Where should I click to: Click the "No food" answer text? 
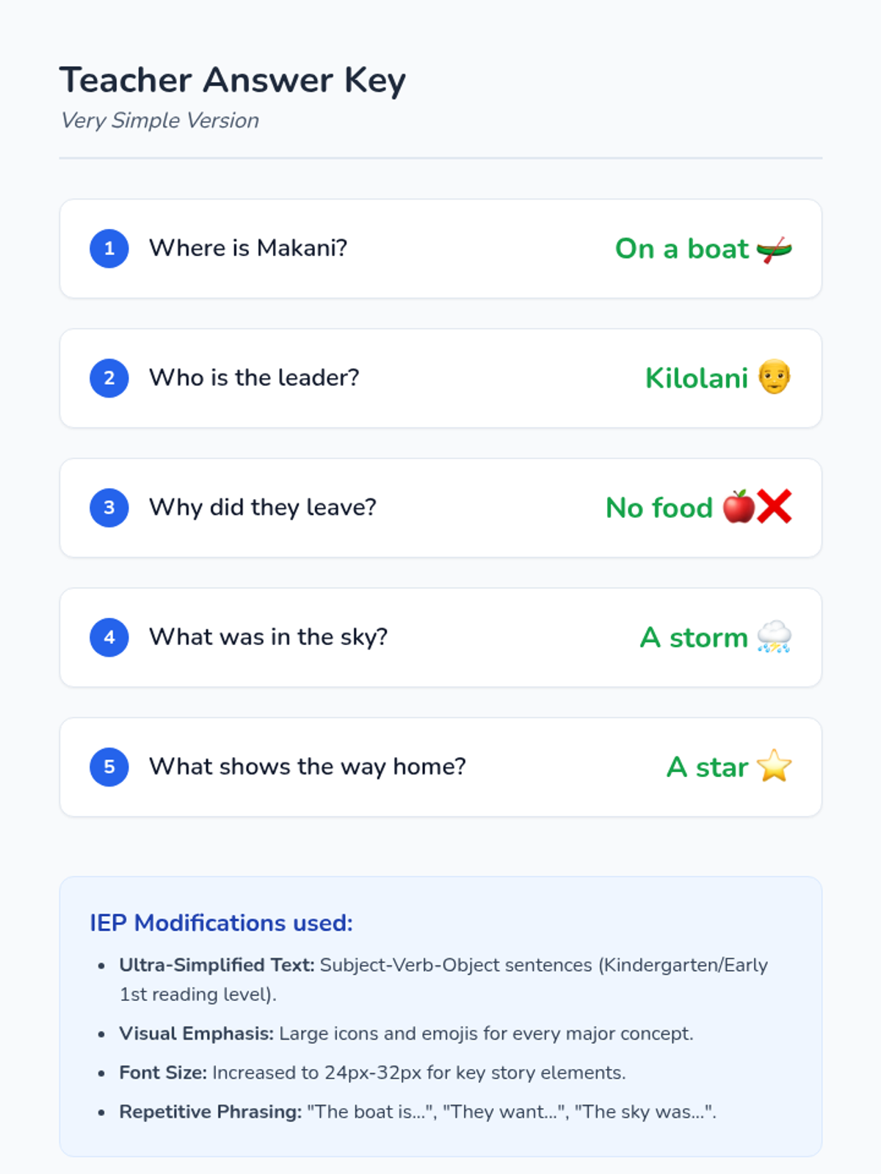click(x=659, y=508)
